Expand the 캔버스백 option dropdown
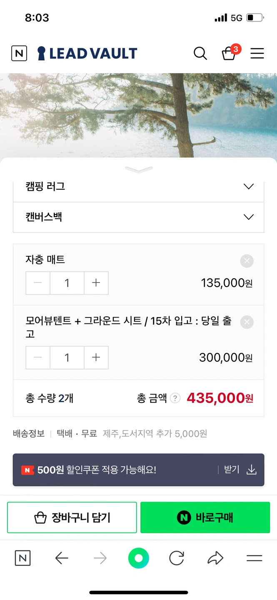Screen dimensions: 277x600 point(249,217)
